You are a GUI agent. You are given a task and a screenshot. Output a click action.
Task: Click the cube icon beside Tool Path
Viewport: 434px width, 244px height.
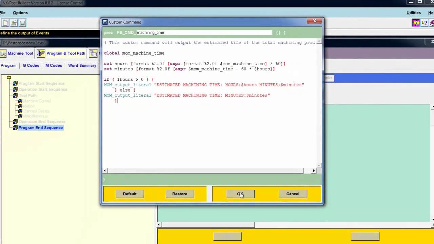coord(15,96)
